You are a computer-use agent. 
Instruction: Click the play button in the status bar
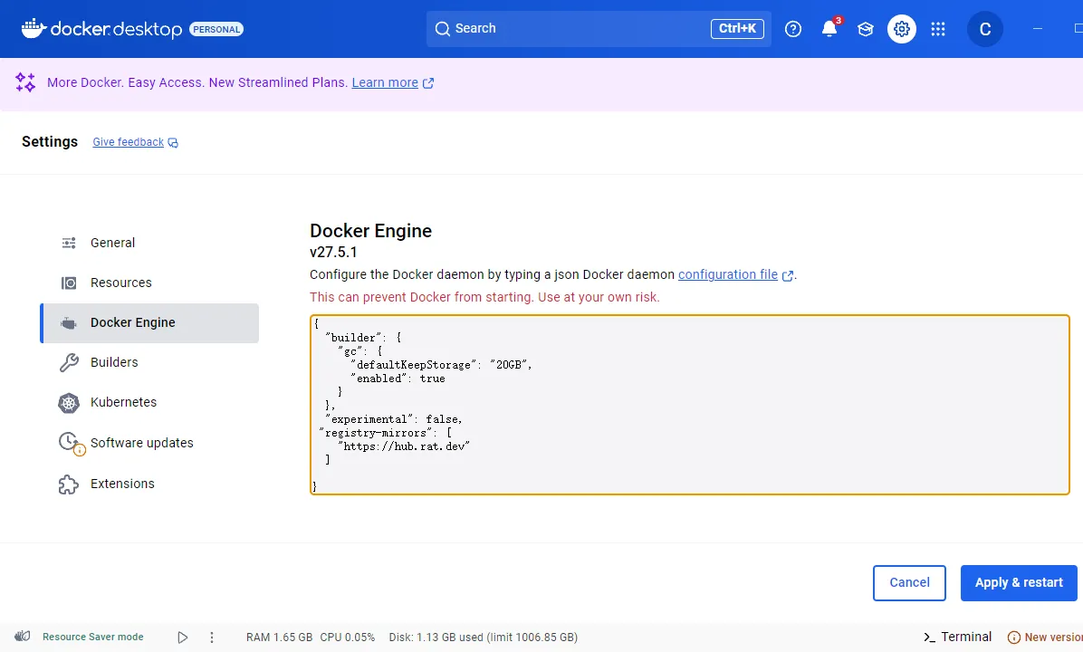(x=183, y=637)
